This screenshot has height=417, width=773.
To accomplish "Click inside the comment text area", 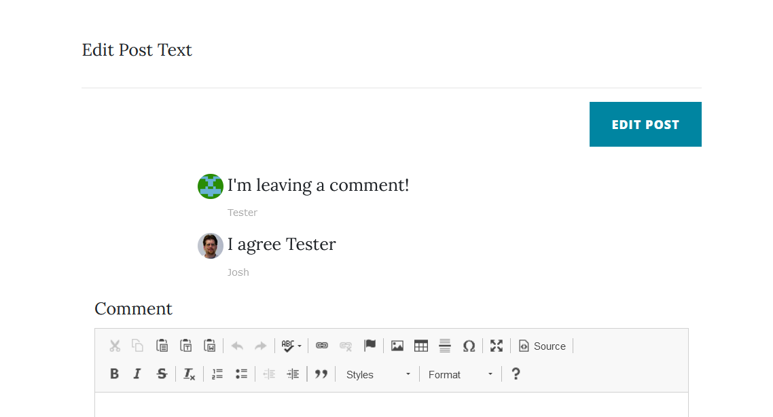I will coord(391,405).
